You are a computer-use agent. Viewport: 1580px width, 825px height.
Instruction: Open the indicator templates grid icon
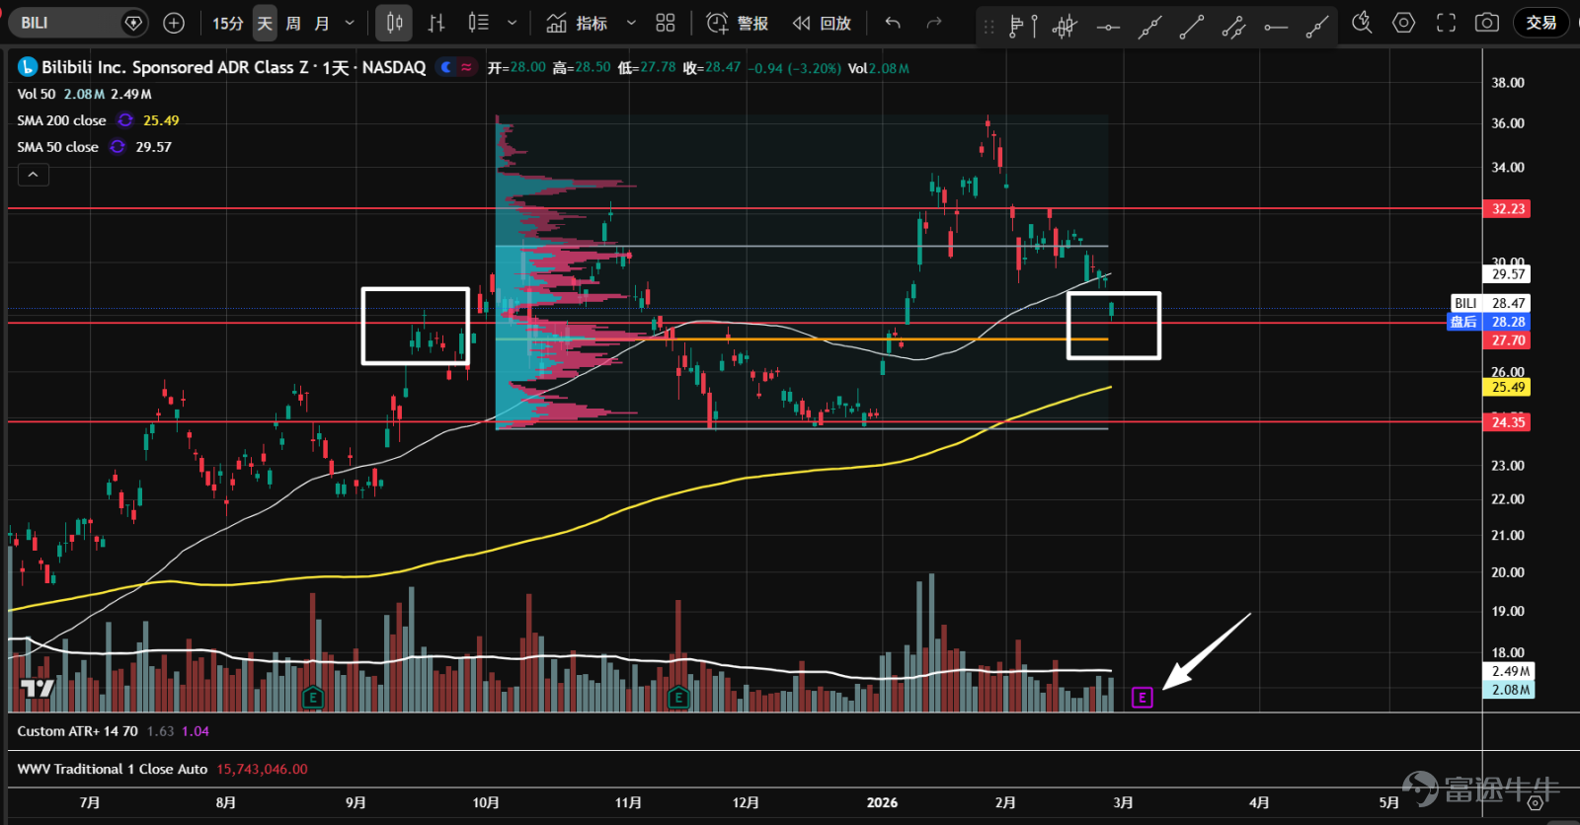click(666, 23)
